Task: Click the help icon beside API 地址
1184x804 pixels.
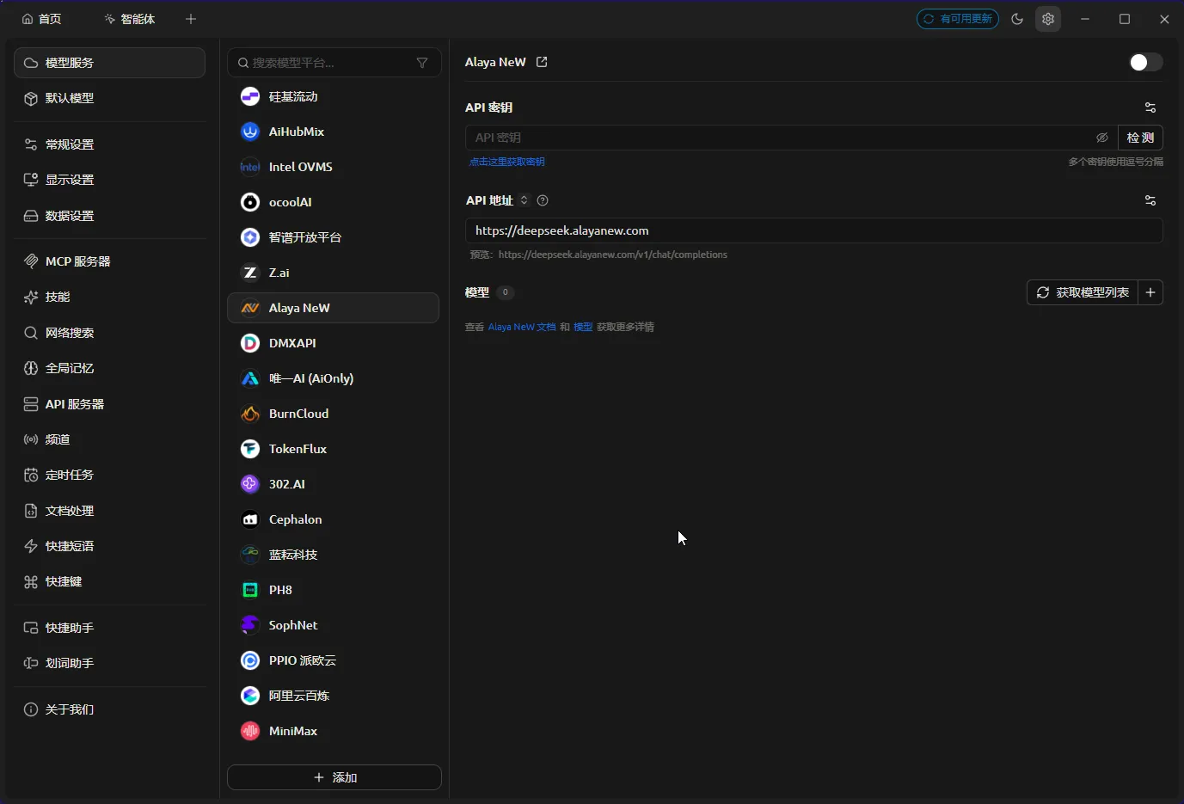Action: tap(543, 200)
